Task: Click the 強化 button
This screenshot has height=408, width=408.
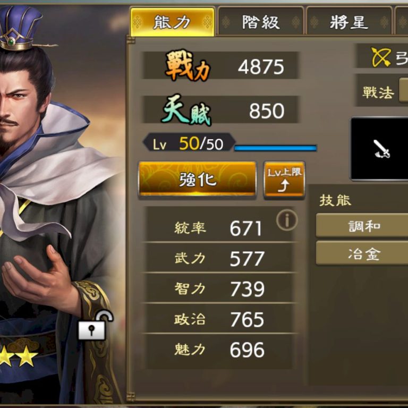Action: coord(197,180)
